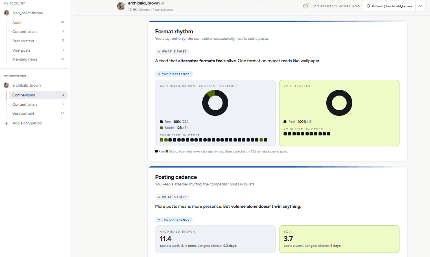Click jean_philanthrope avatar in sidebar

(7, 13)
